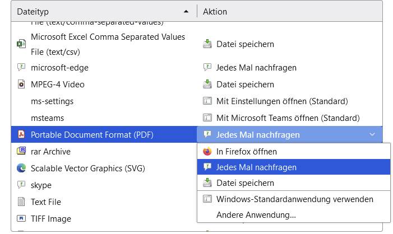Click the TIFF Image file icon
393x234 pixels.
(x=21, y=219)
